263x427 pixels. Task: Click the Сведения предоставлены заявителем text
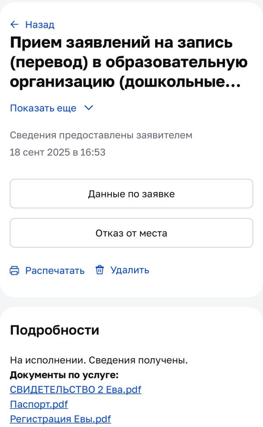pos(101,135)
